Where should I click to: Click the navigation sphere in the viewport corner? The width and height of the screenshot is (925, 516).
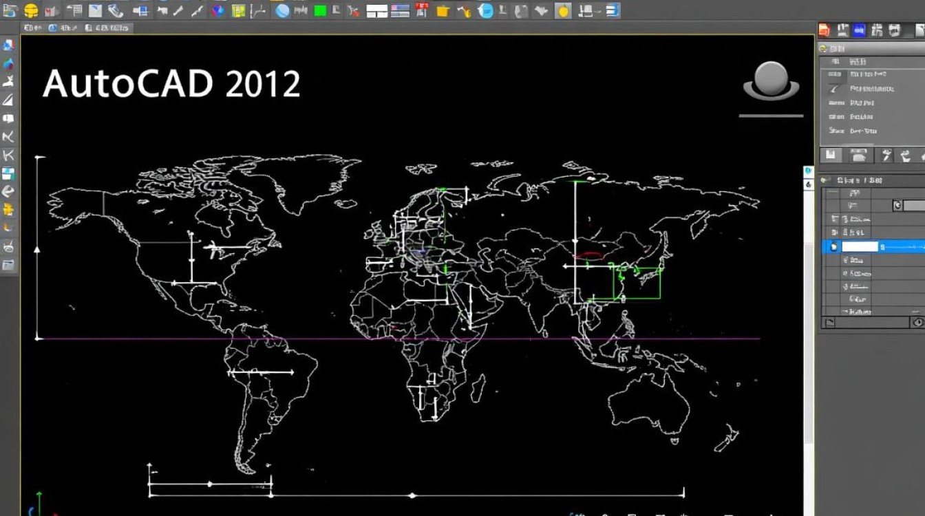[771, 80]
